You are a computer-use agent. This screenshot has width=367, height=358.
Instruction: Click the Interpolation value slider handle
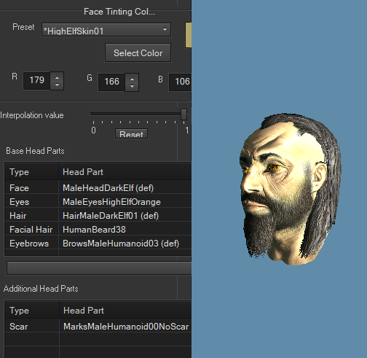[183, 114]
